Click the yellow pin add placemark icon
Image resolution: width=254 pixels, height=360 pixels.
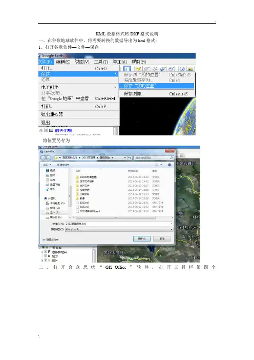[138, 69]
